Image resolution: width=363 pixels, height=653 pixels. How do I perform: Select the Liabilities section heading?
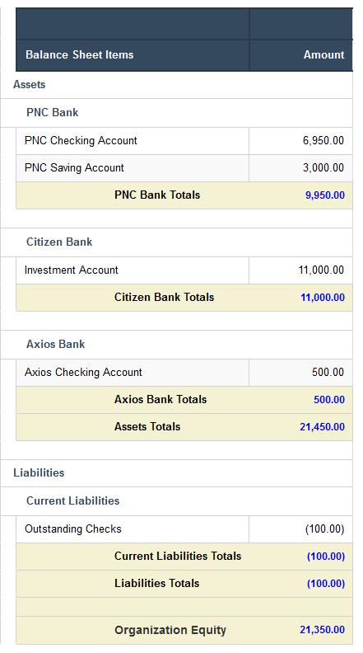click(x=39, y=473)
